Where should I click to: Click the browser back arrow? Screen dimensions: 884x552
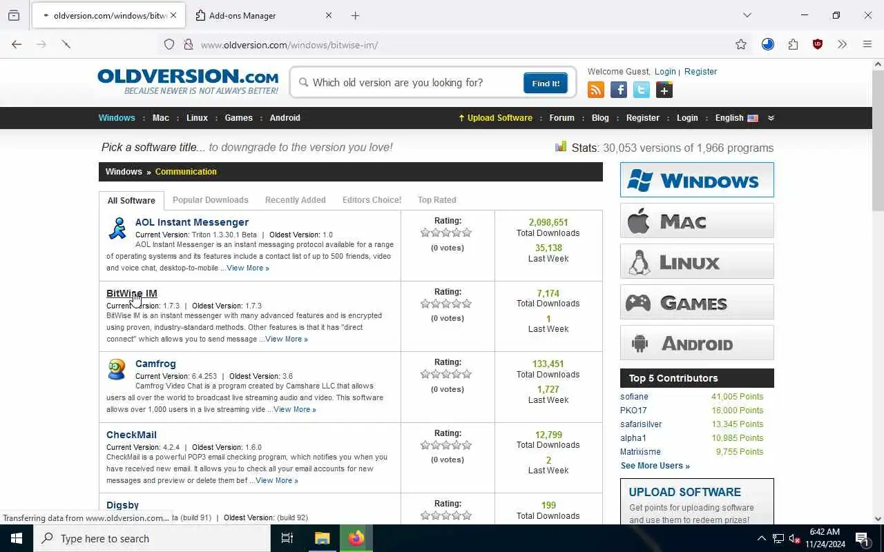point(17,44)
